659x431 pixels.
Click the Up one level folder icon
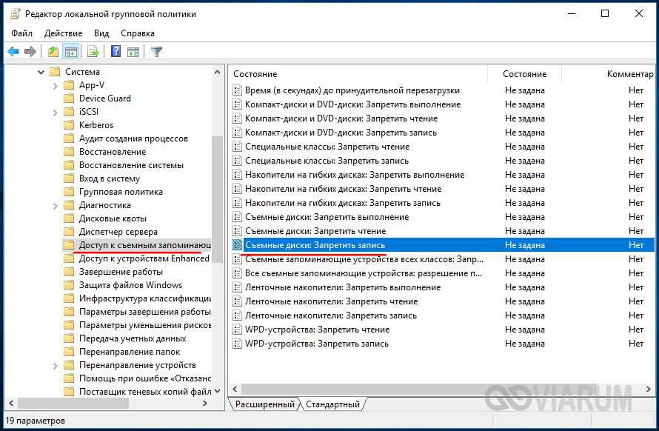coord(53,52)
